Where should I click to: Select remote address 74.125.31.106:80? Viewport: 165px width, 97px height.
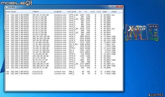(40, 48)
